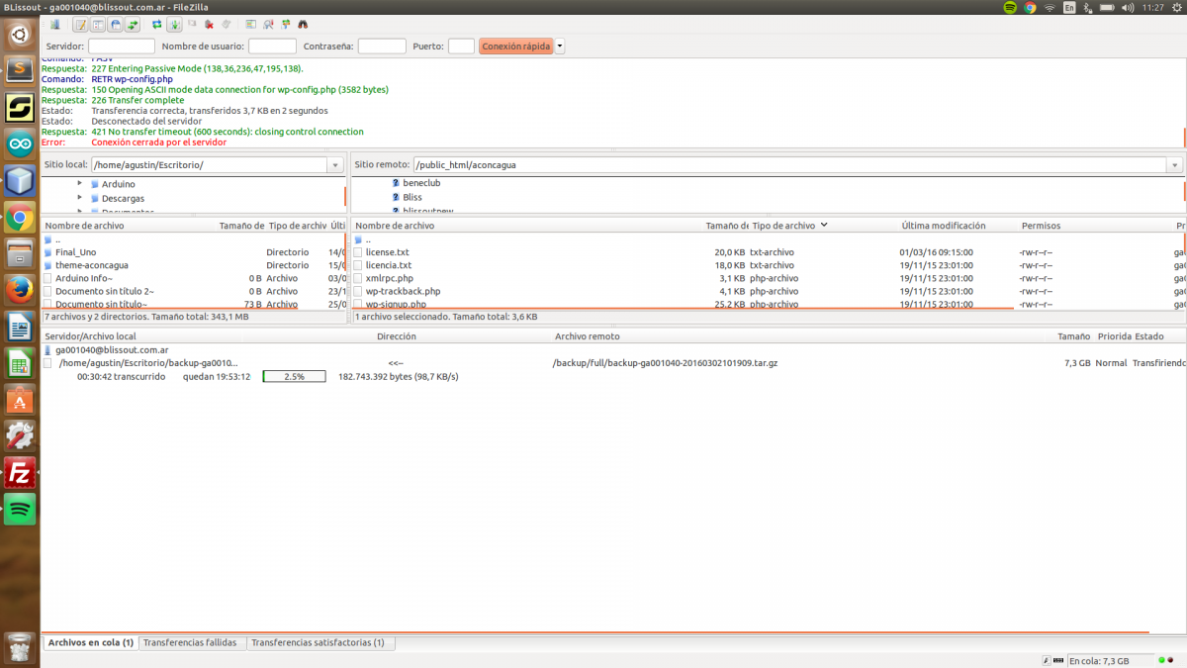Open remote file search binoculars icon

tap(303, 24)
